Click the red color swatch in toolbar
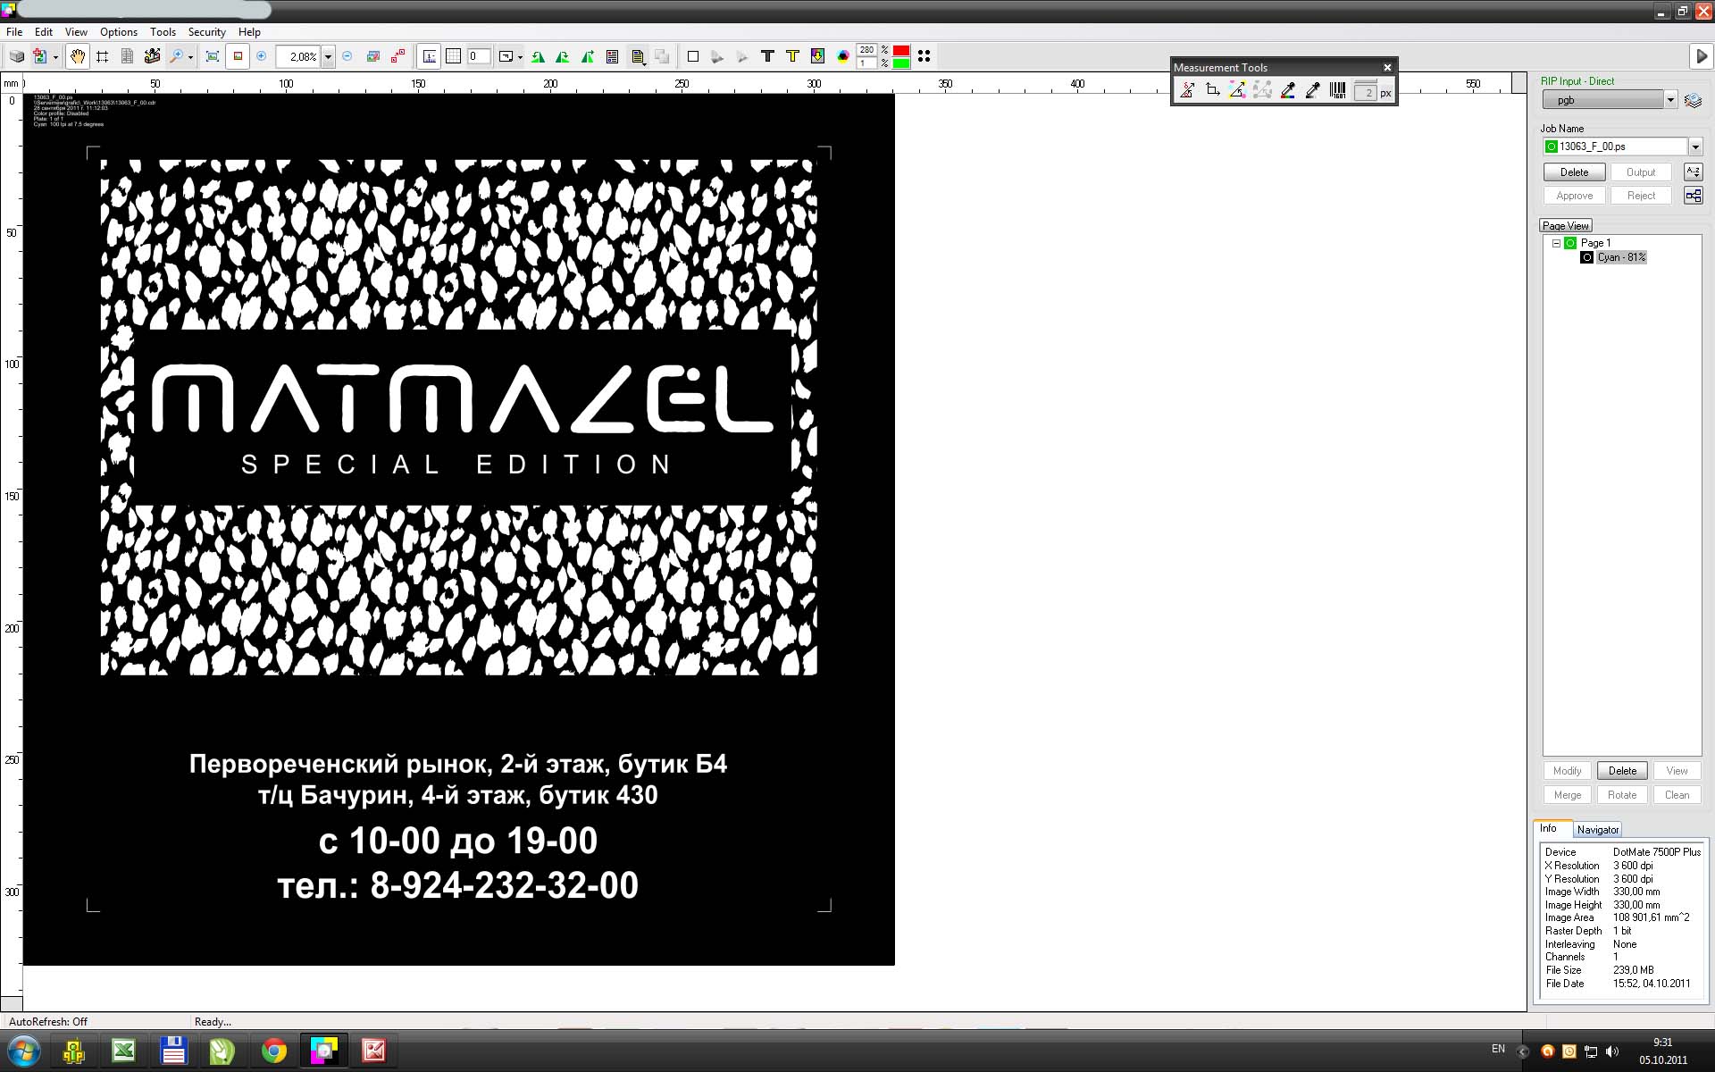The image size is (1715, 1072). (901, 51)
